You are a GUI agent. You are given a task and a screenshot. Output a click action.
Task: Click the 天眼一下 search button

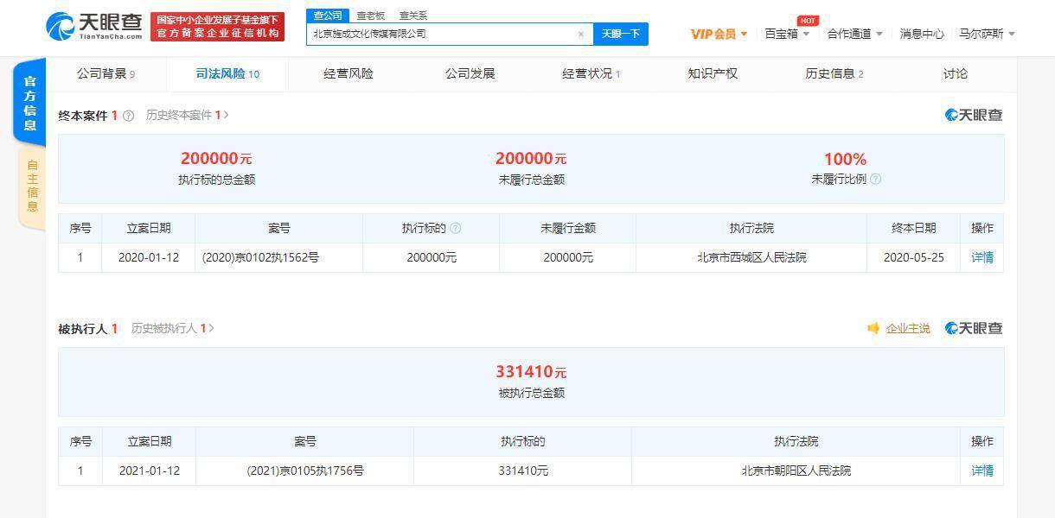tap(620, 35)
